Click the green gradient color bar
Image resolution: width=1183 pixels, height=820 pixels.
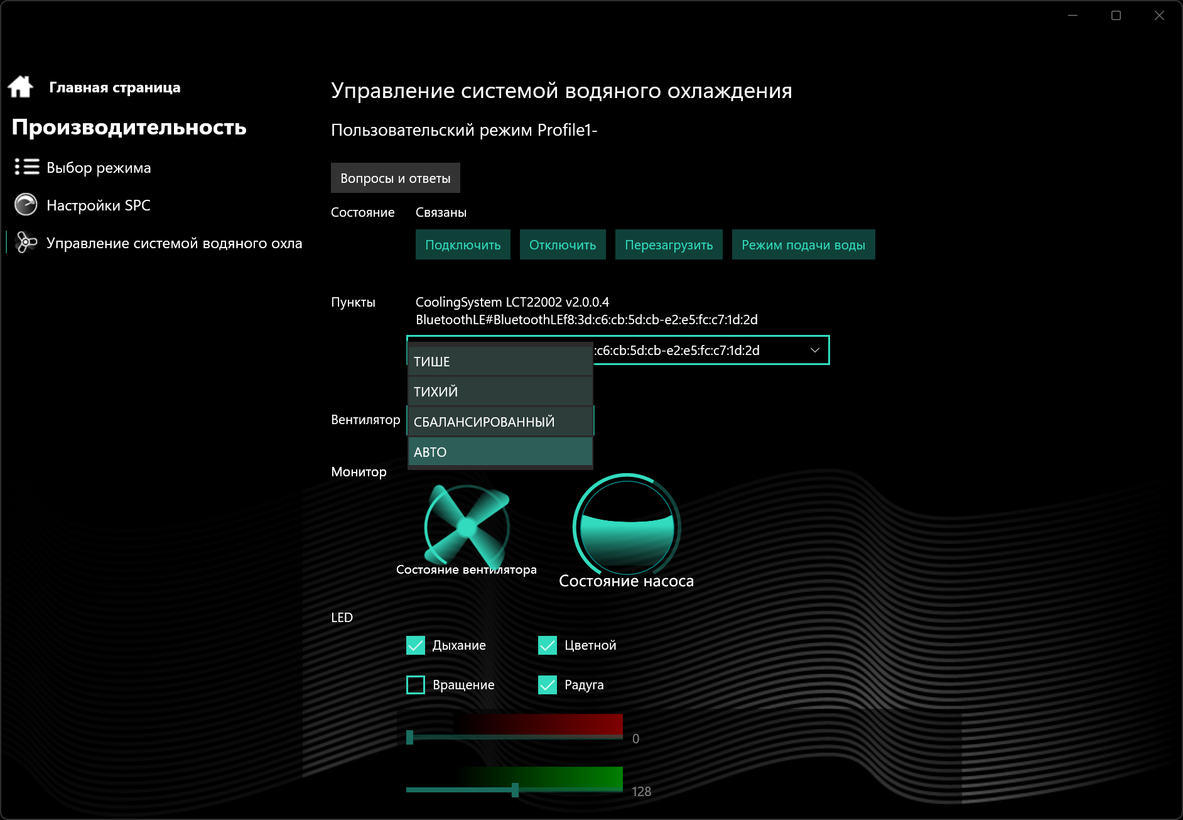point(537,777)
